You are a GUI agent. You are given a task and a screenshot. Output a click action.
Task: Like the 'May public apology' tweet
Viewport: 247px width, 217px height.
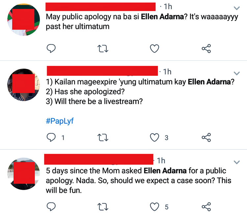pyautogui.click(x=154, y=49)
